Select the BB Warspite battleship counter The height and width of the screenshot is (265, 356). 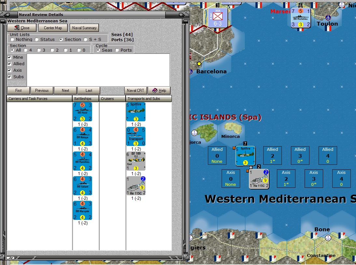pyautogui.click(x=82, y=211)
